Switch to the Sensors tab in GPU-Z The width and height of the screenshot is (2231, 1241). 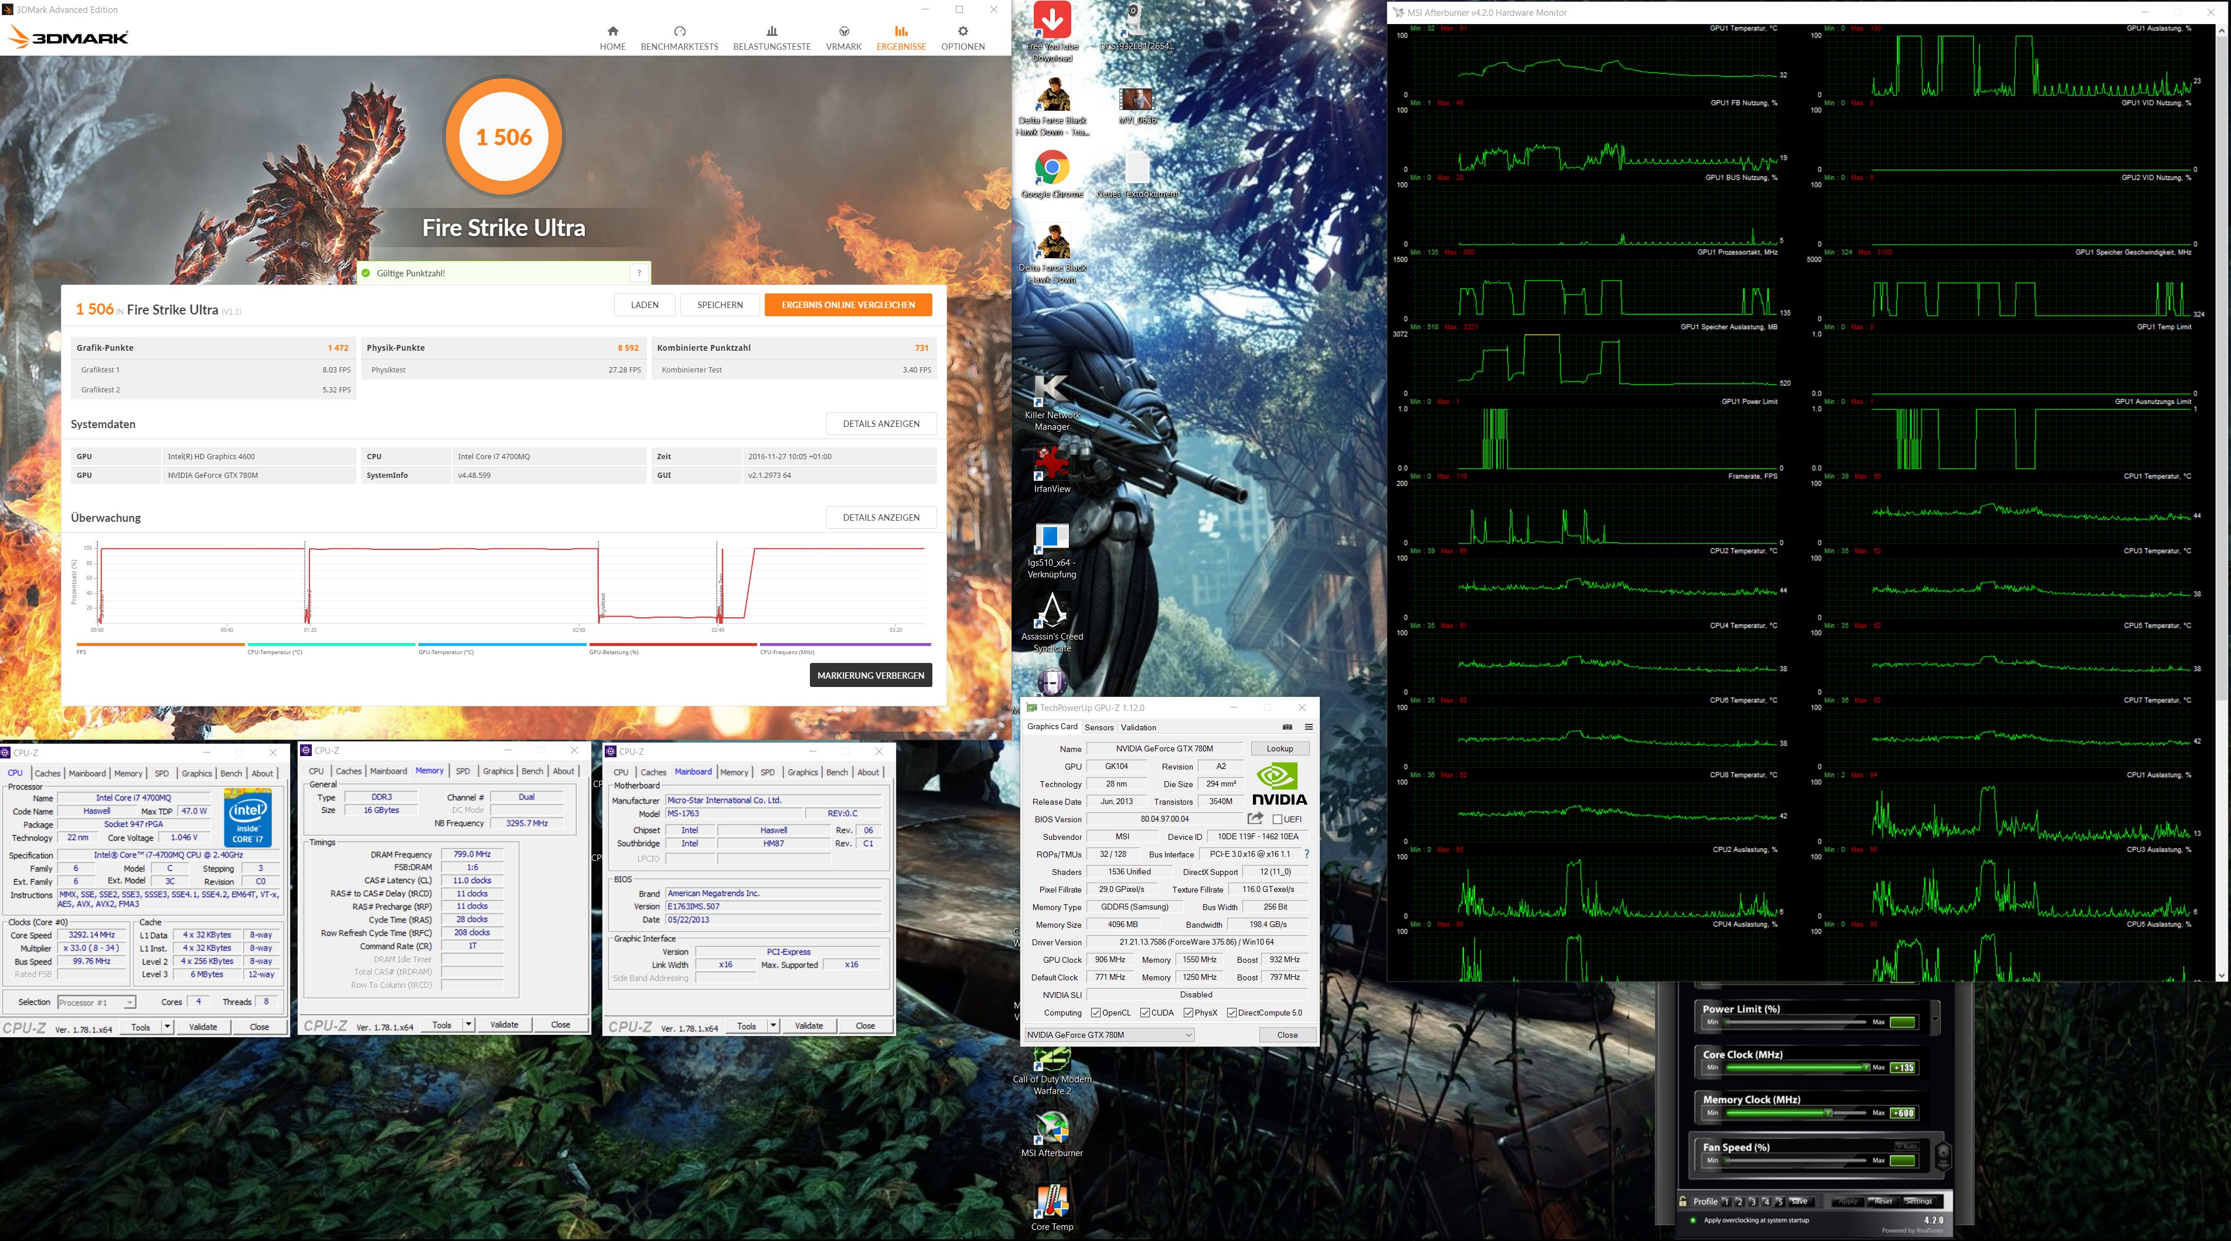click(x=1098, y=727)
